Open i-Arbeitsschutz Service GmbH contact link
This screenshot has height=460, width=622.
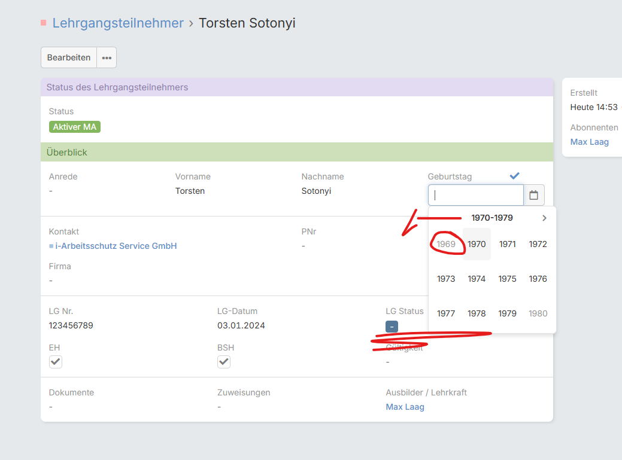(x=116, y=246)
